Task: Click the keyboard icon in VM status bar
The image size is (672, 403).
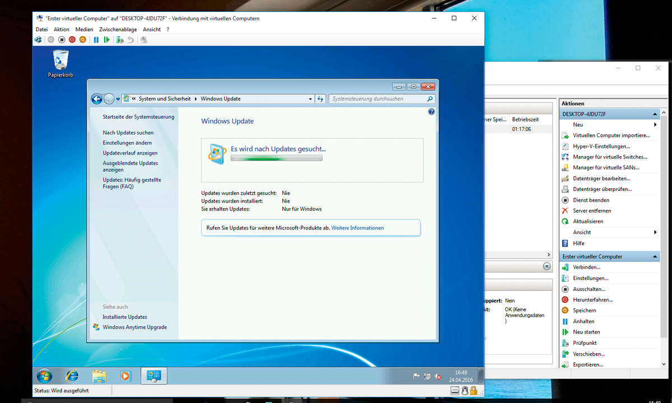Action: [x=455, y=391]
